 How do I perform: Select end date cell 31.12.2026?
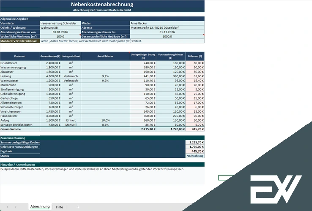click(x=167, y=32)
